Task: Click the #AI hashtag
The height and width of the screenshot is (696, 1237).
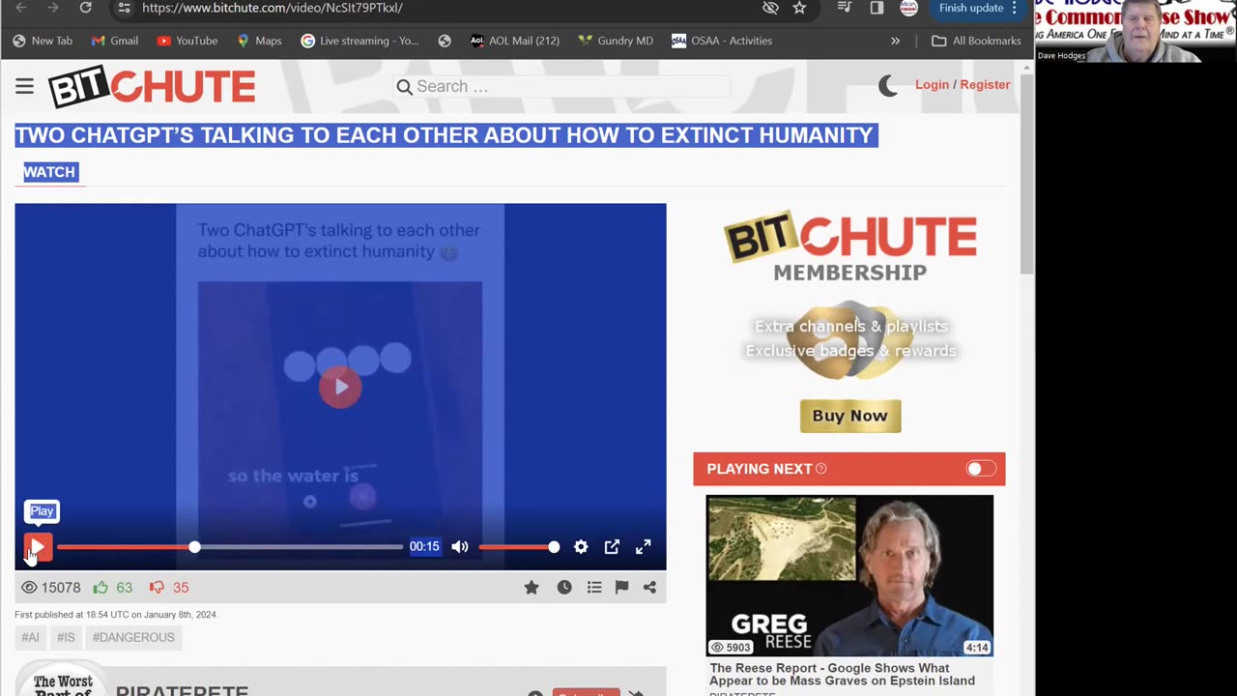Action: coord(31,637)
